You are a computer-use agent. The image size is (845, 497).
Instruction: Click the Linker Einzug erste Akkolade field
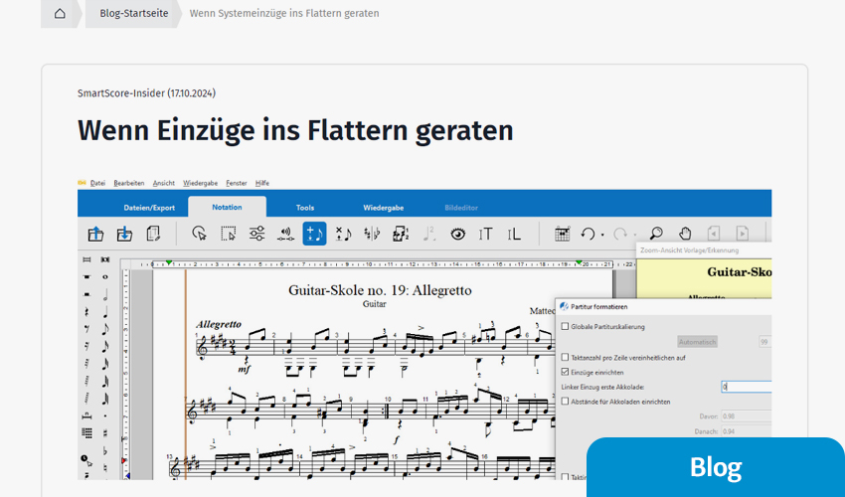(746, 387)
